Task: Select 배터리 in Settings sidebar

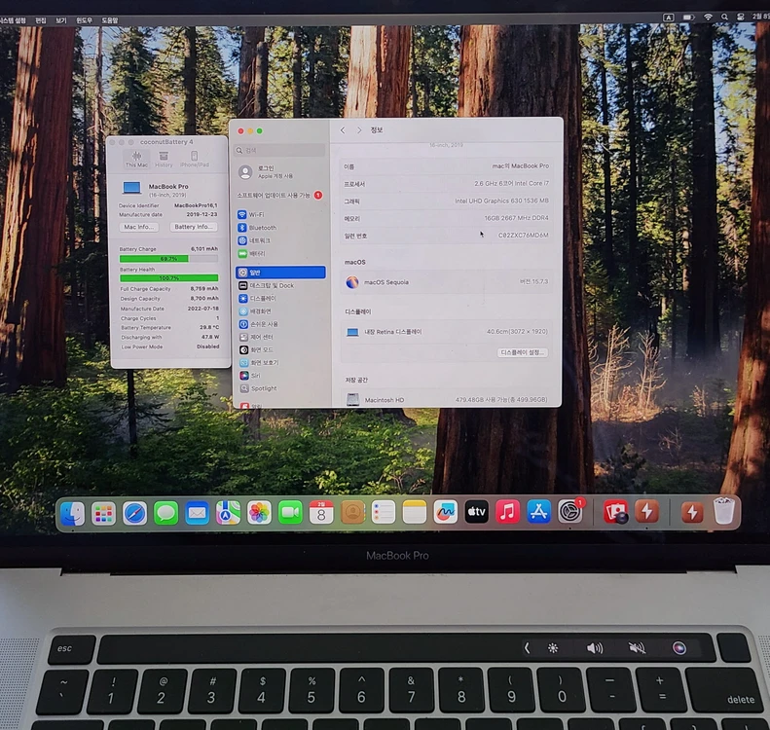Action: 280,254
